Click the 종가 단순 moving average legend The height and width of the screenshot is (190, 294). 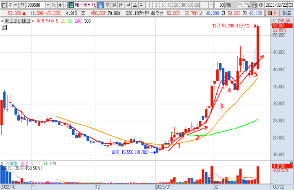[x=47, y=21]
